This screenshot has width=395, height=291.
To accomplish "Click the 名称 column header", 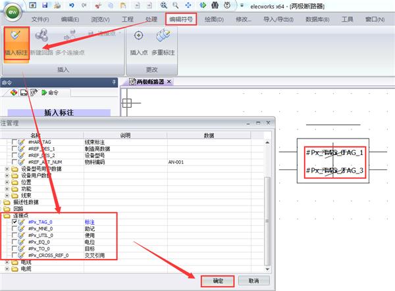I will click(x=36, y=135).
